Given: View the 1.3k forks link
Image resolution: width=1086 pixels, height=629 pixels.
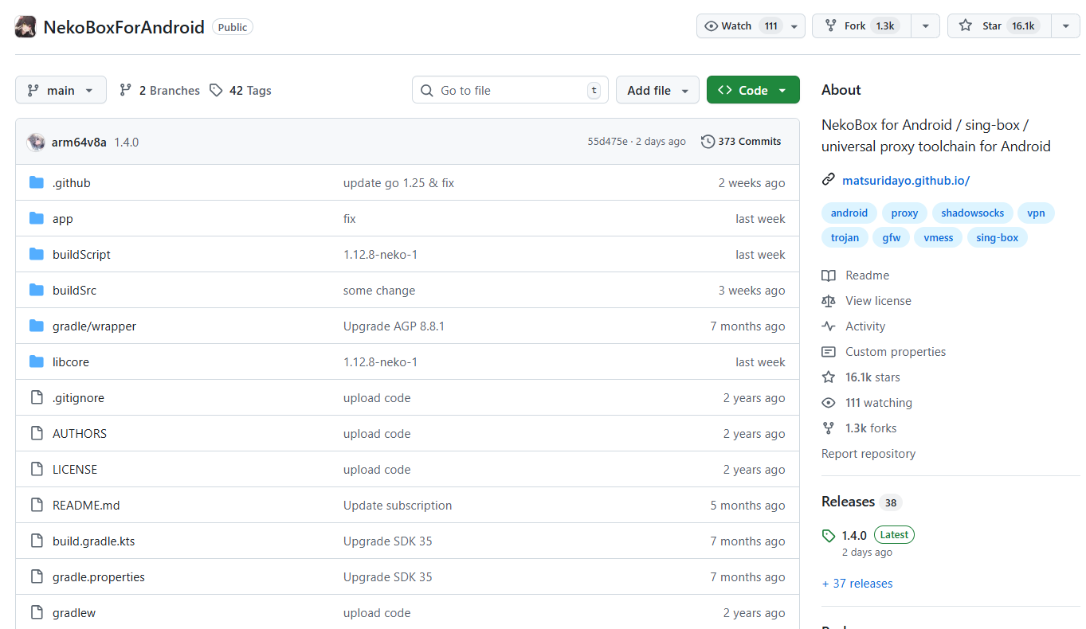Looking at the screenshot, I should coord(871,428).
